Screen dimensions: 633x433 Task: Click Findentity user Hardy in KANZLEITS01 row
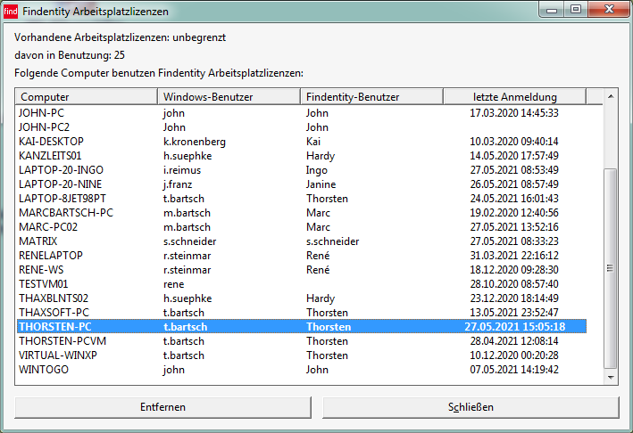point(321,156)
